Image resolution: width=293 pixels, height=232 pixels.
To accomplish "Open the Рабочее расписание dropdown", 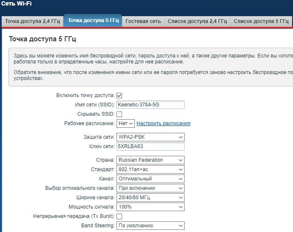I will click(x=126, y=123).
